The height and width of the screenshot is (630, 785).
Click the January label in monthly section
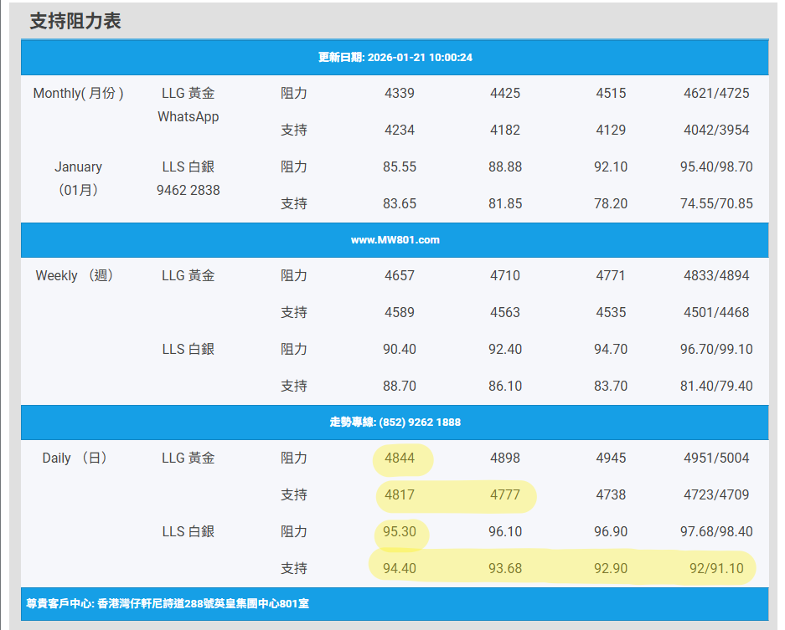pyautogui.click(x=78, y=167)
